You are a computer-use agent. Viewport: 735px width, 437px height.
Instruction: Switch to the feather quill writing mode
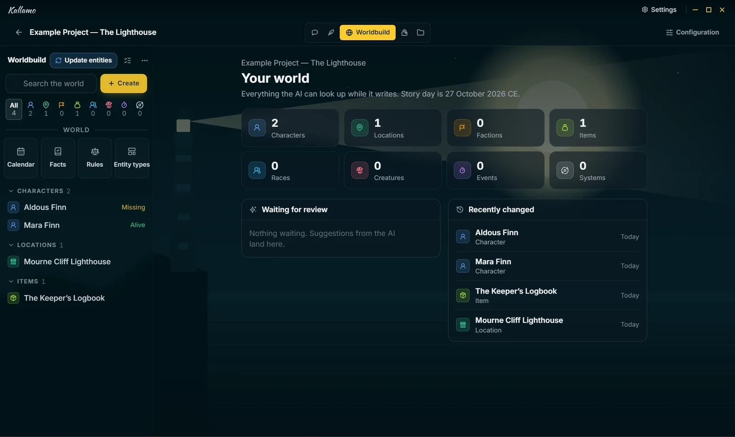coord(331,33)
